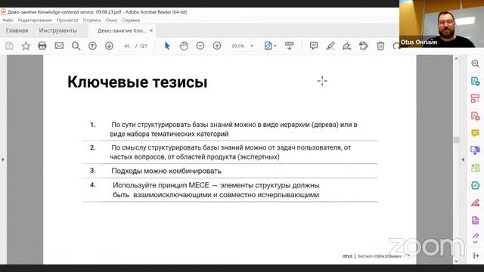Click the 89,6% zoom value field
Image resolution: width=484 pixels, height=272 pixels.
click(238, 46)
